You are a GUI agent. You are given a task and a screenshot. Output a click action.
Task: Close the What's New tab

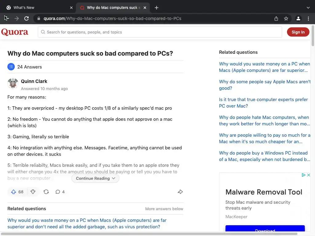pyautogui.click(x=71, y=8)
